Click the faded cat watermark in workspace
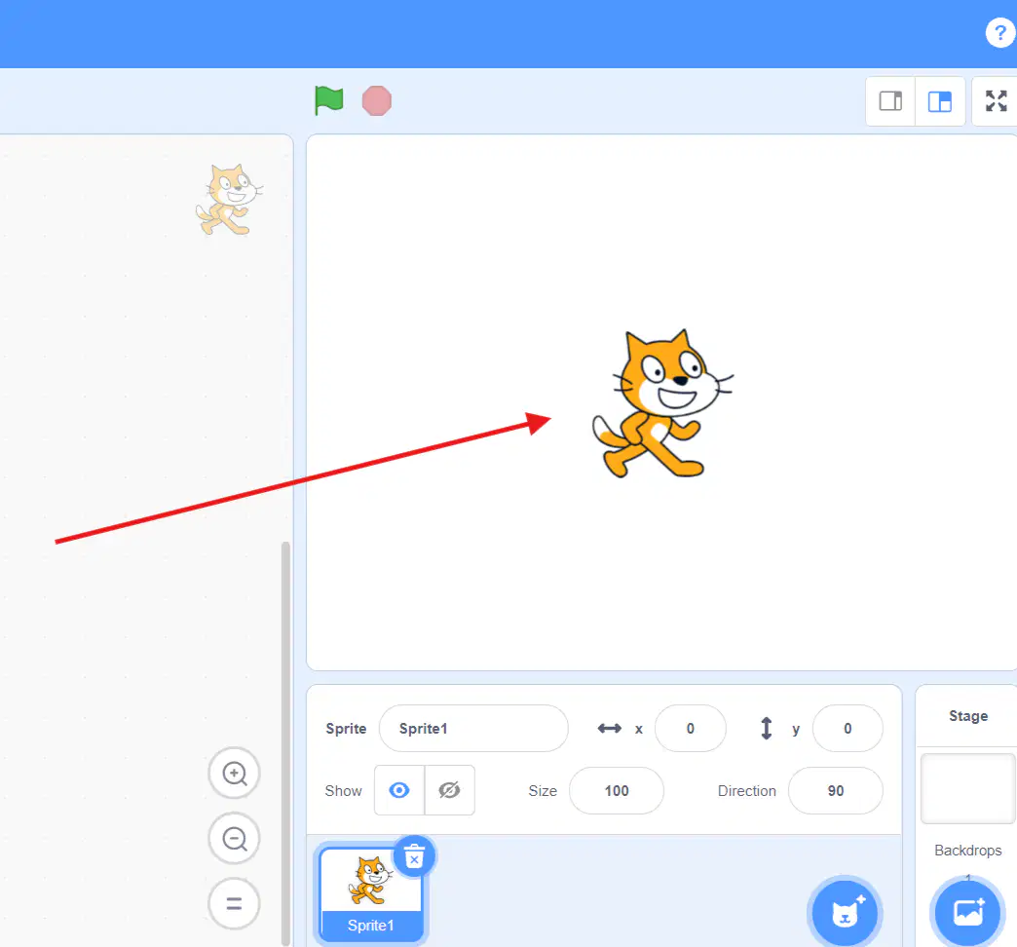1017x947 pixels. coord(230,200)
